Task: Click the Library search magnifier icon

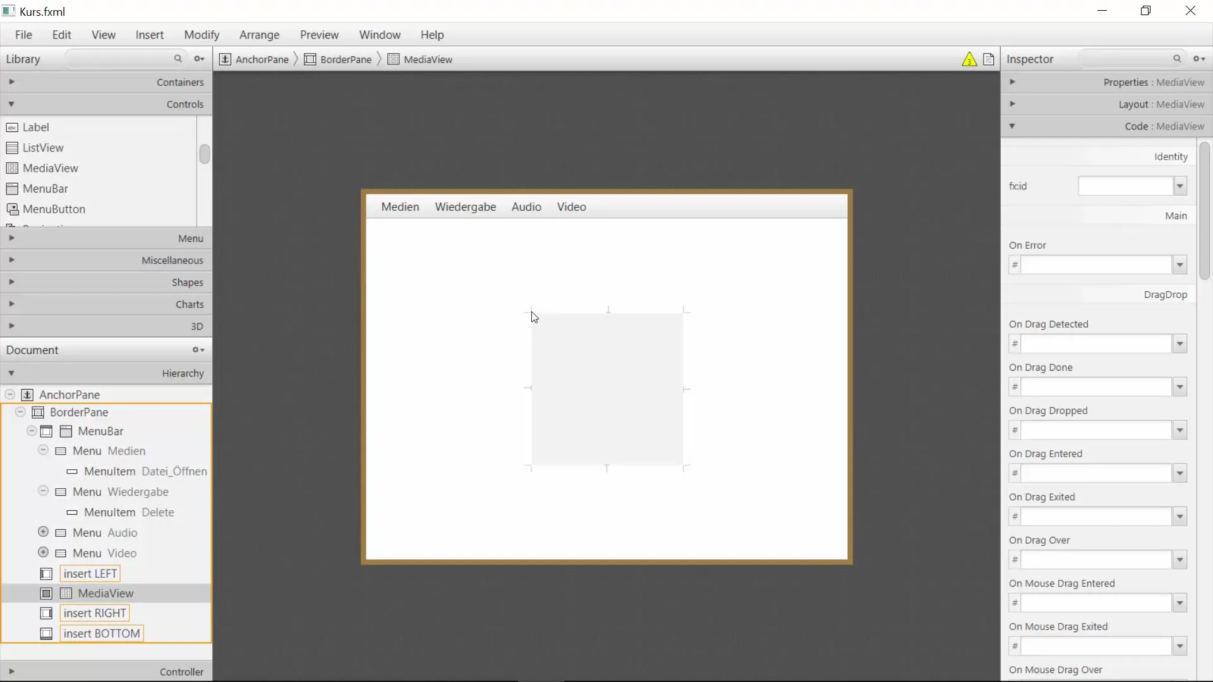Action: (x=178, y=59)
